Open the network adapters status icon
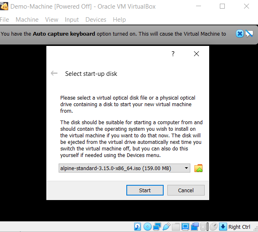 [x=157, y=227]
